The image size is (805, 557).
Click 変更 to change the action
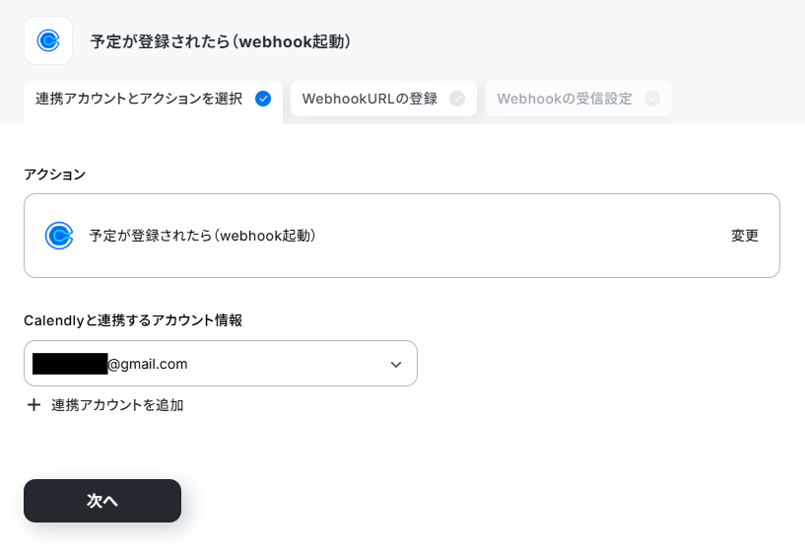click(745, 236)
